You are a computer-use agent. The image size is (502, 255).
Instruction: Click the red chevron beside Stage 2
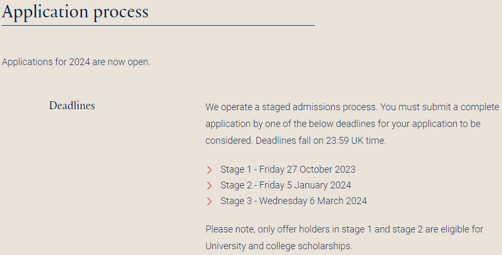[x=209, y=186]
